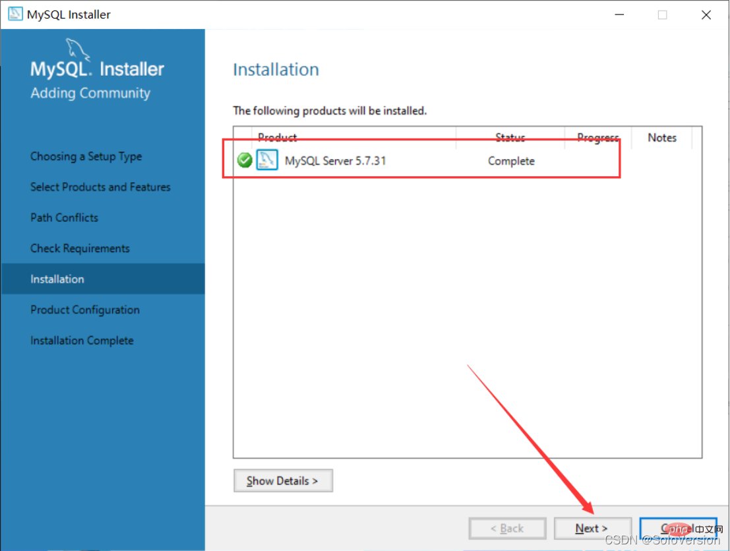Click the Notes column header
This screenshot has width=730, height=551.
coord(662,137)
